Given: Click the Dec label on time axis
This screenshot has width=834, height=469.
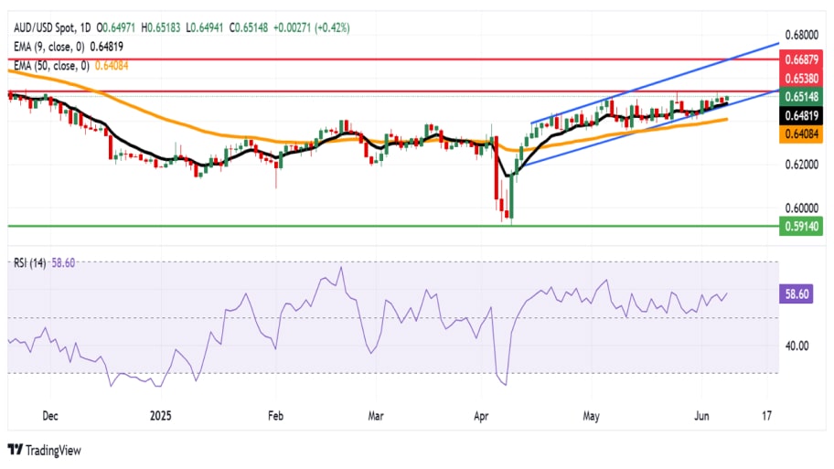Looking at the screenshot, I should pyautogui.click(x=50, y=415).
